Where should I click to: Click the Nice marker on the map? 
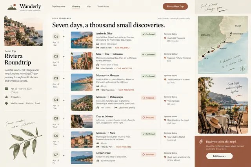coord(203,56)
